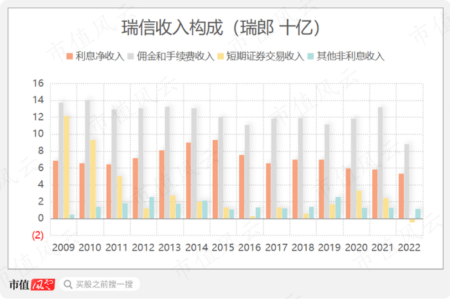Select the 2013 x-axis label
The width and height of the screenshot is (450, 299).
170,248
